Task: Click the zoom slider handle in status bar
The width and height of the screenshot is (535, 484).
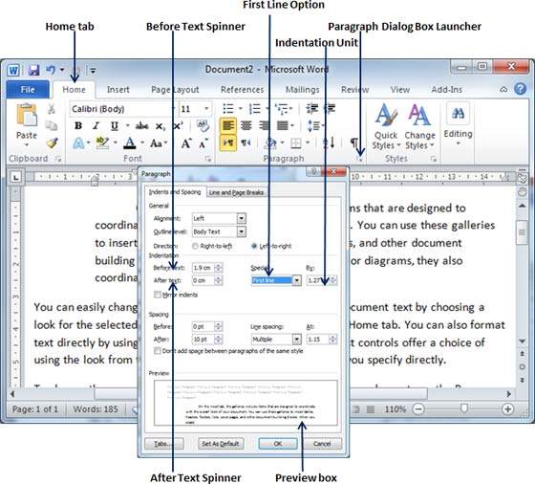Action: click(x=463, y=408)
